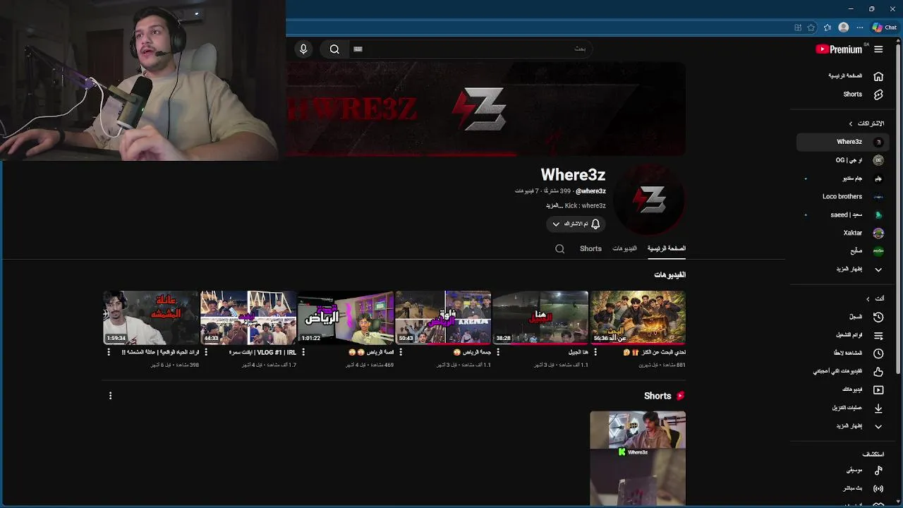
Task: Play عائلة المشمشه thumbnail 1:59:34
Action: point(151,317)
